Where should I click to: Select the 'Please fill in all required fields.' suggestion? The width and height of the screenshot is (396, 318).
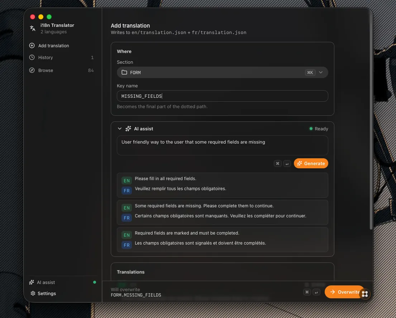pos(222,185)
